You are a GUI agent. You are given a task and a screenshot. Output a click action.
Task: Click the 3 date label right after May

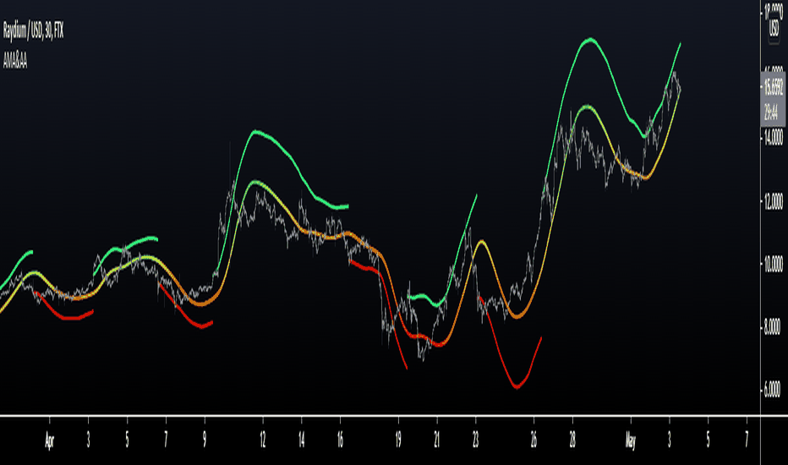click(x=669, y=440)
